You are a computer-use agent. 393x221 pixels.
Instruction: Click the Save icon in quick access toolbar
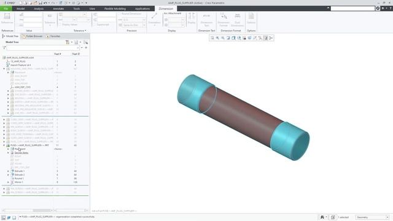[x=40, y=2]
